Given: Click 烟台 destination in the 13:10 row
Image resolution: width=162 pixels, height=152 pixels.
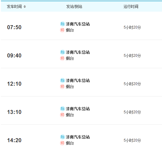Looking at the screenshot, I should point(70,115).
